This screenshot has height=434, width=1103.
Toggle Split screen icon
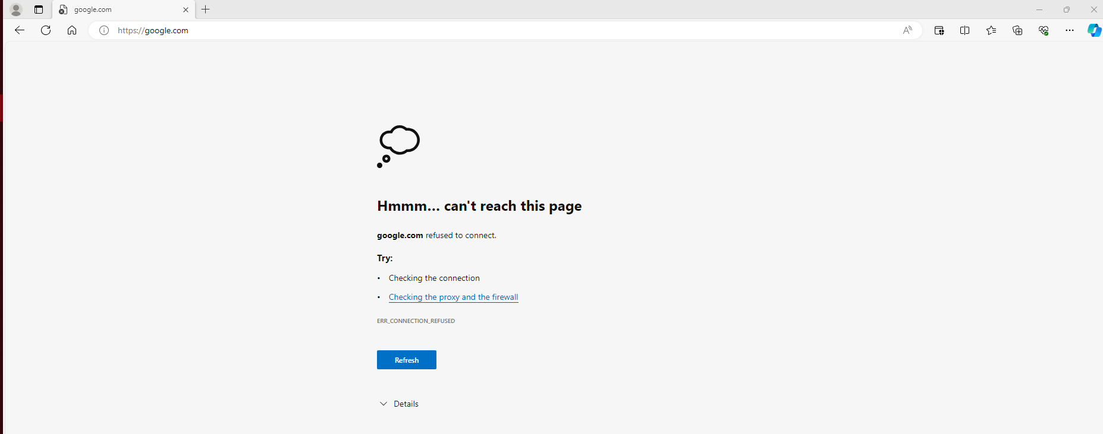pyautogui.click(x=965, y=30)
